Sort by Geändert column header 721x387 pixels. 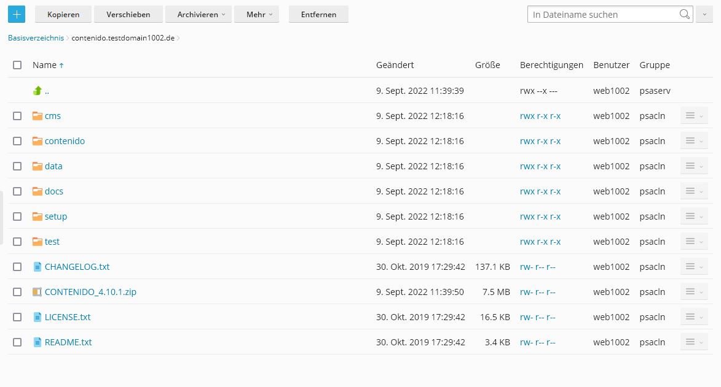[395, 65]
